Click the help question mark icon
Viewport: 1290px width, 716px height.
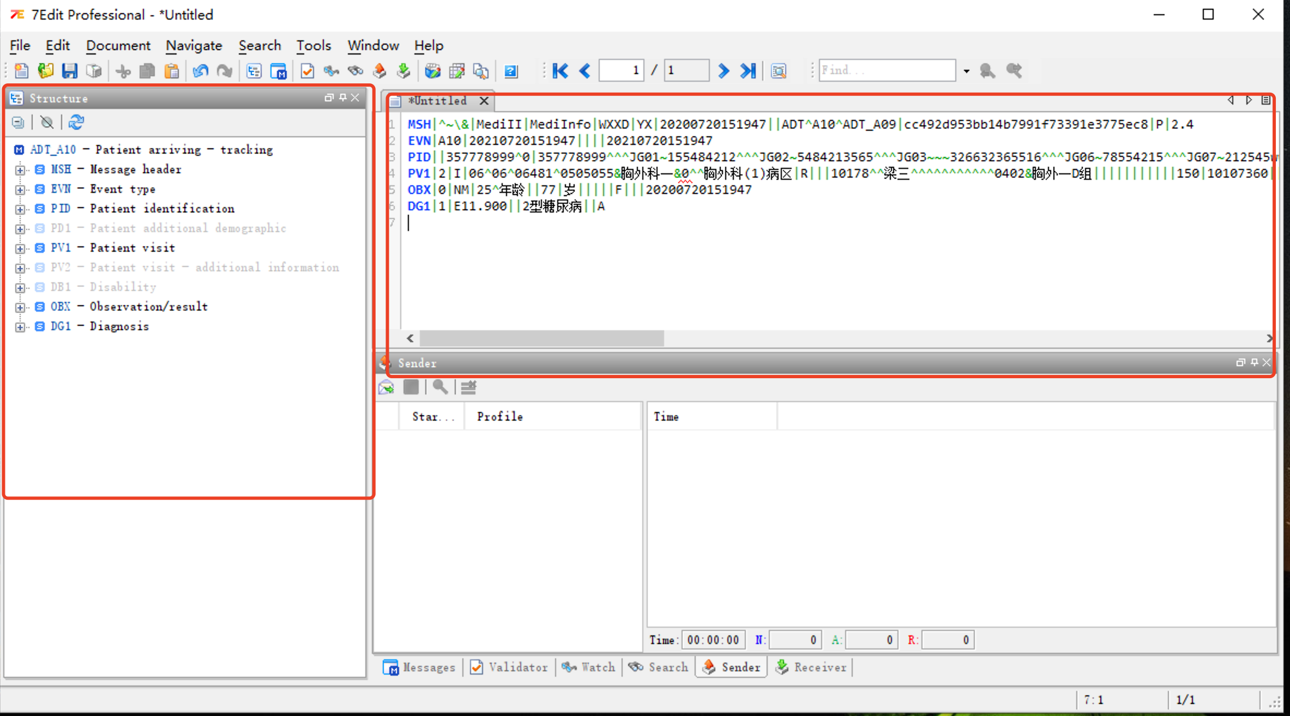(510, 71)
